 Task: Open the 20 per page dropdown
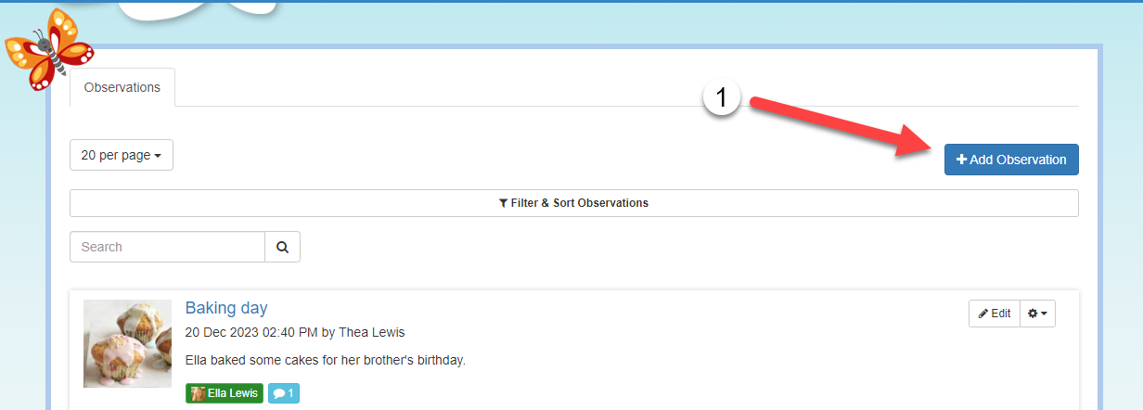(x=121, y=155)
